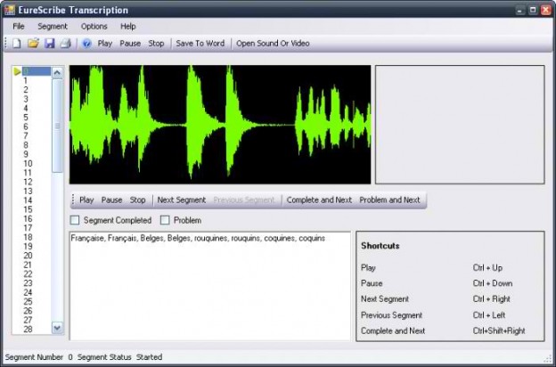Screen dimensions: 556x367
Task: Click the green waveform display
Action: [x=220, y=125]
